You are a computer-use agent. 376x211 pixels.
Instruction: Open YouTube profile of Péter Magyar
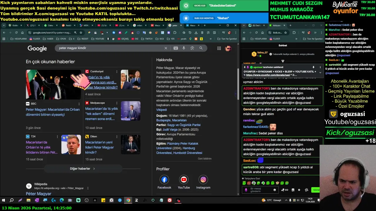click(x=184, y=179)
